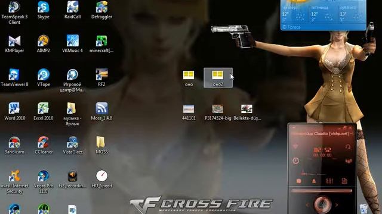Open the Defraggler shortcut
Image resolution: width=382 pixels, height=214 pixels.
point(101,10)
